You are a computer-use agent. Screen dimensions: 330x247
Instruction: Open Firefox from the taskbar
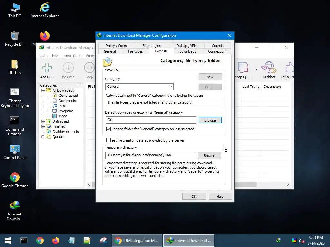click(55, 241)
